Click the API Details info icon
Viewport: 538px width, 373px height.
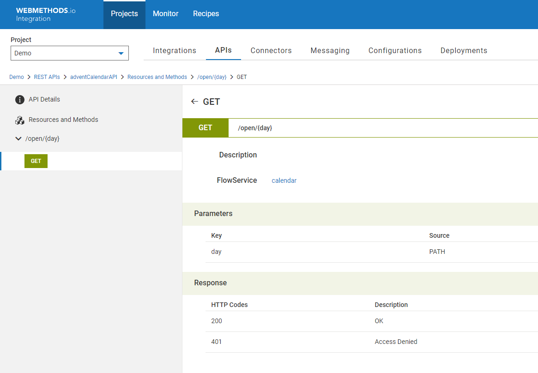coord(20,100)
